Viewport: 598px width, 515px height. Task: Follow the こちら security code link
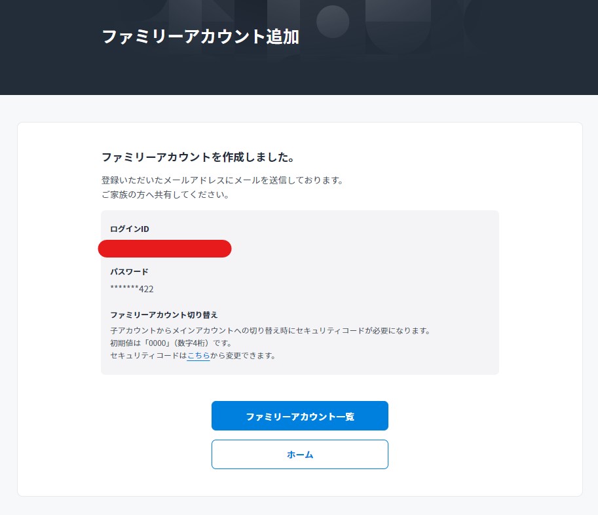pos(198,356)
